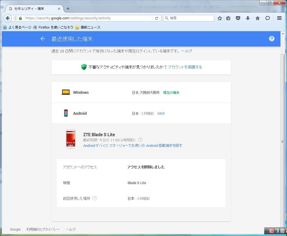
Task: Open the help question mark icon in header
Action: click(271, 39)
